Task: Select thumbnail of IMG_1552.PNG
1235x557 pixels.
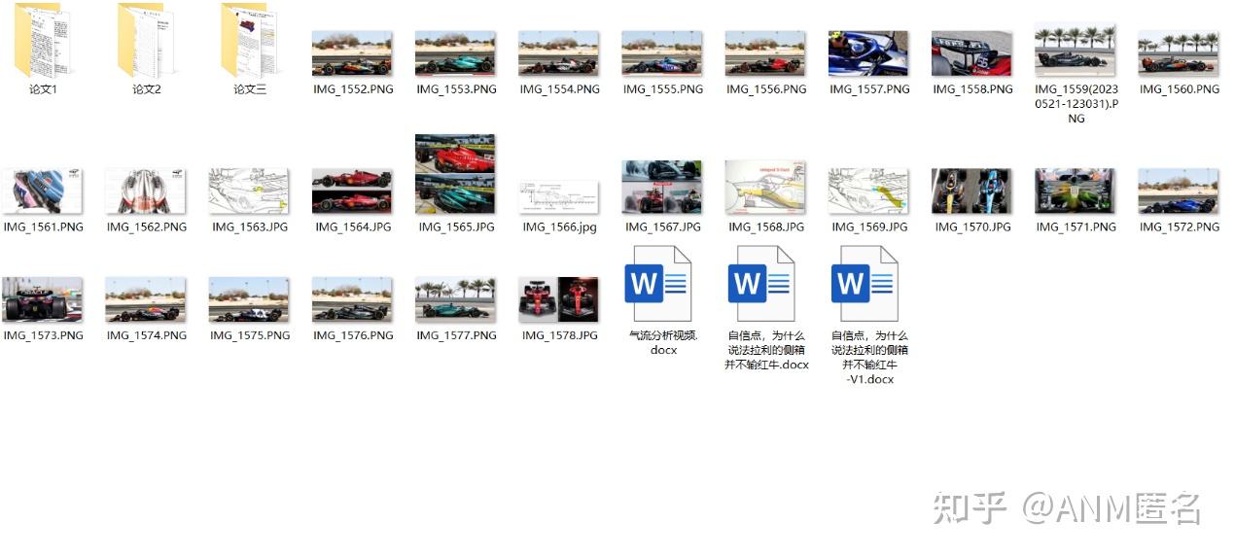Action: [352, 53]
